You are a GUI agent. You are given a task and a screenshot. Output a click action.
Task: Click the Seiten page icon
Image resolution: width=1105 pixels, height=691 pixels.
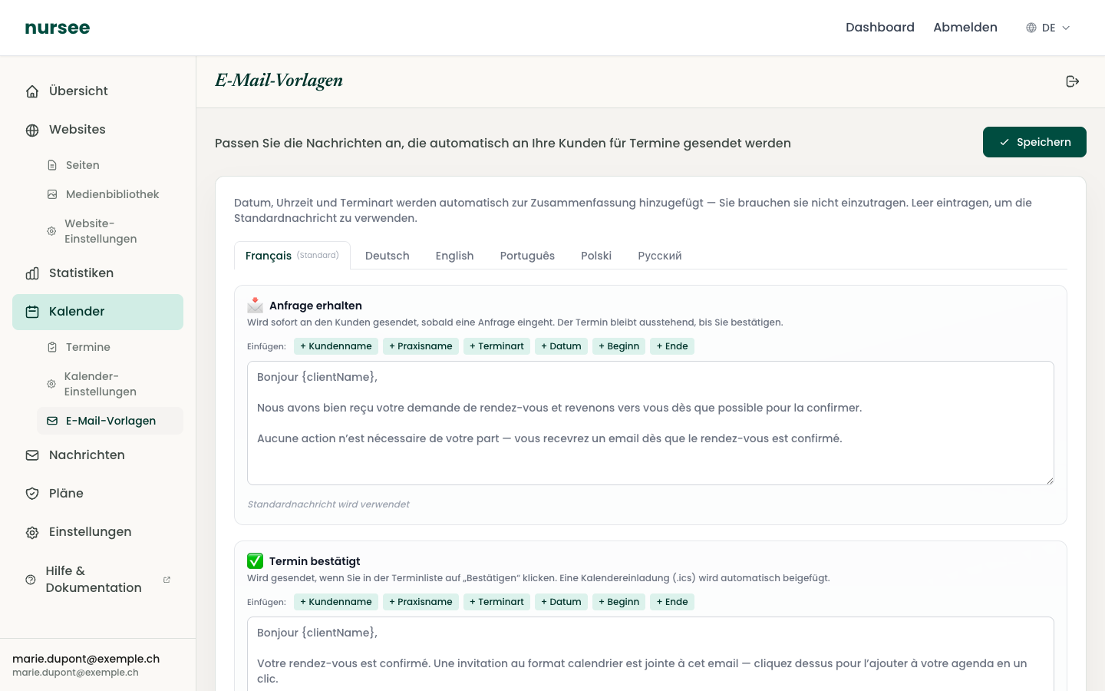pos(52,165)
